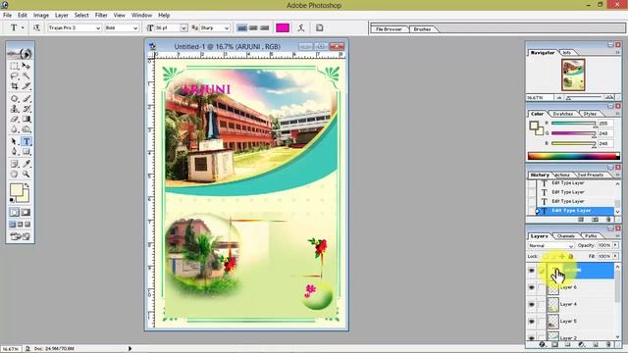Switch to the Swatches tab
The height and width of the screenshot is (353, 628).
562,114
